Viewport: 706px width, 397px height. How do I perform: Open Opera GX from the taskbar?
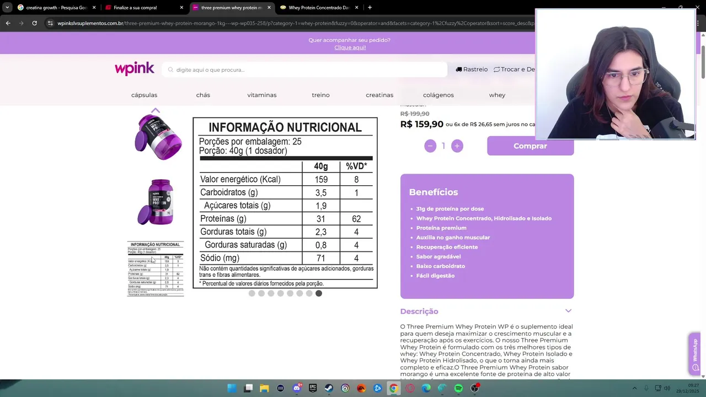point(410,388)
